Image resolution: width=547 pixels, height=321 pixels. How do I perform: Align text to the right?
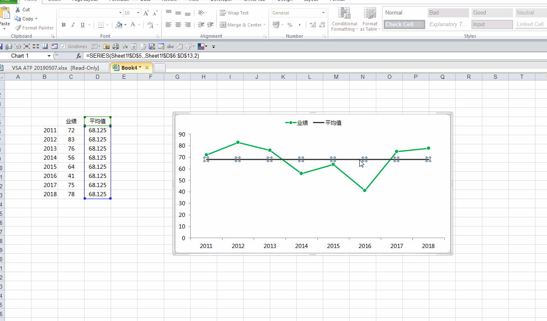pos(188,25)
